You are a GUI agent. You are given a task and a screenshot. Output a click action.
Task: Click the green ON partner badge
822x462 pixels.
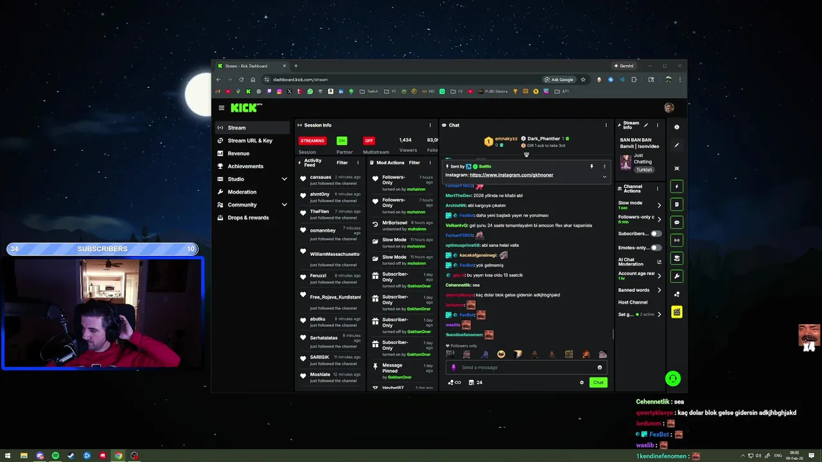tap(342, 141)
